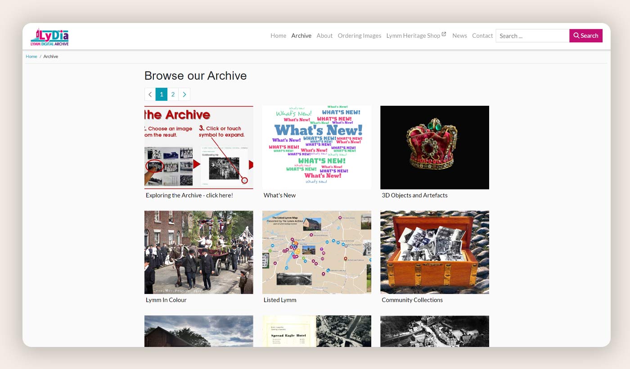Open the Listed Lymm map thumbnail
630x369 pixels.
(x=317, y=252)
